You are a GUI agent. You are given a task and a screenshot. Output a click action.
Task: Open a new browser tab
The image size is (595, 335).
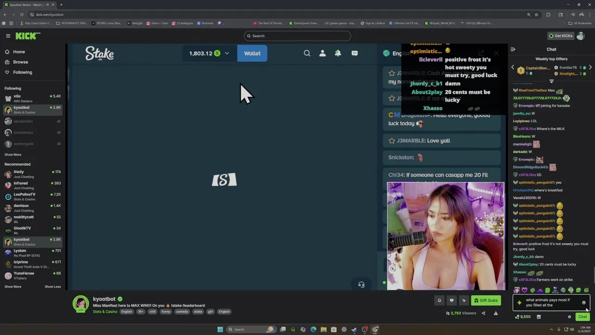click(61, 5)
